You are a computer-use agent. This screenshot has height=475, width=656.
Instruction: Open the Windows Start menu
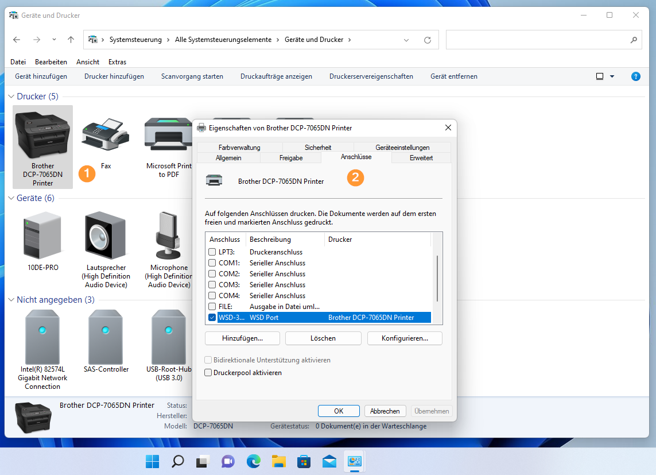click(152, 462)
